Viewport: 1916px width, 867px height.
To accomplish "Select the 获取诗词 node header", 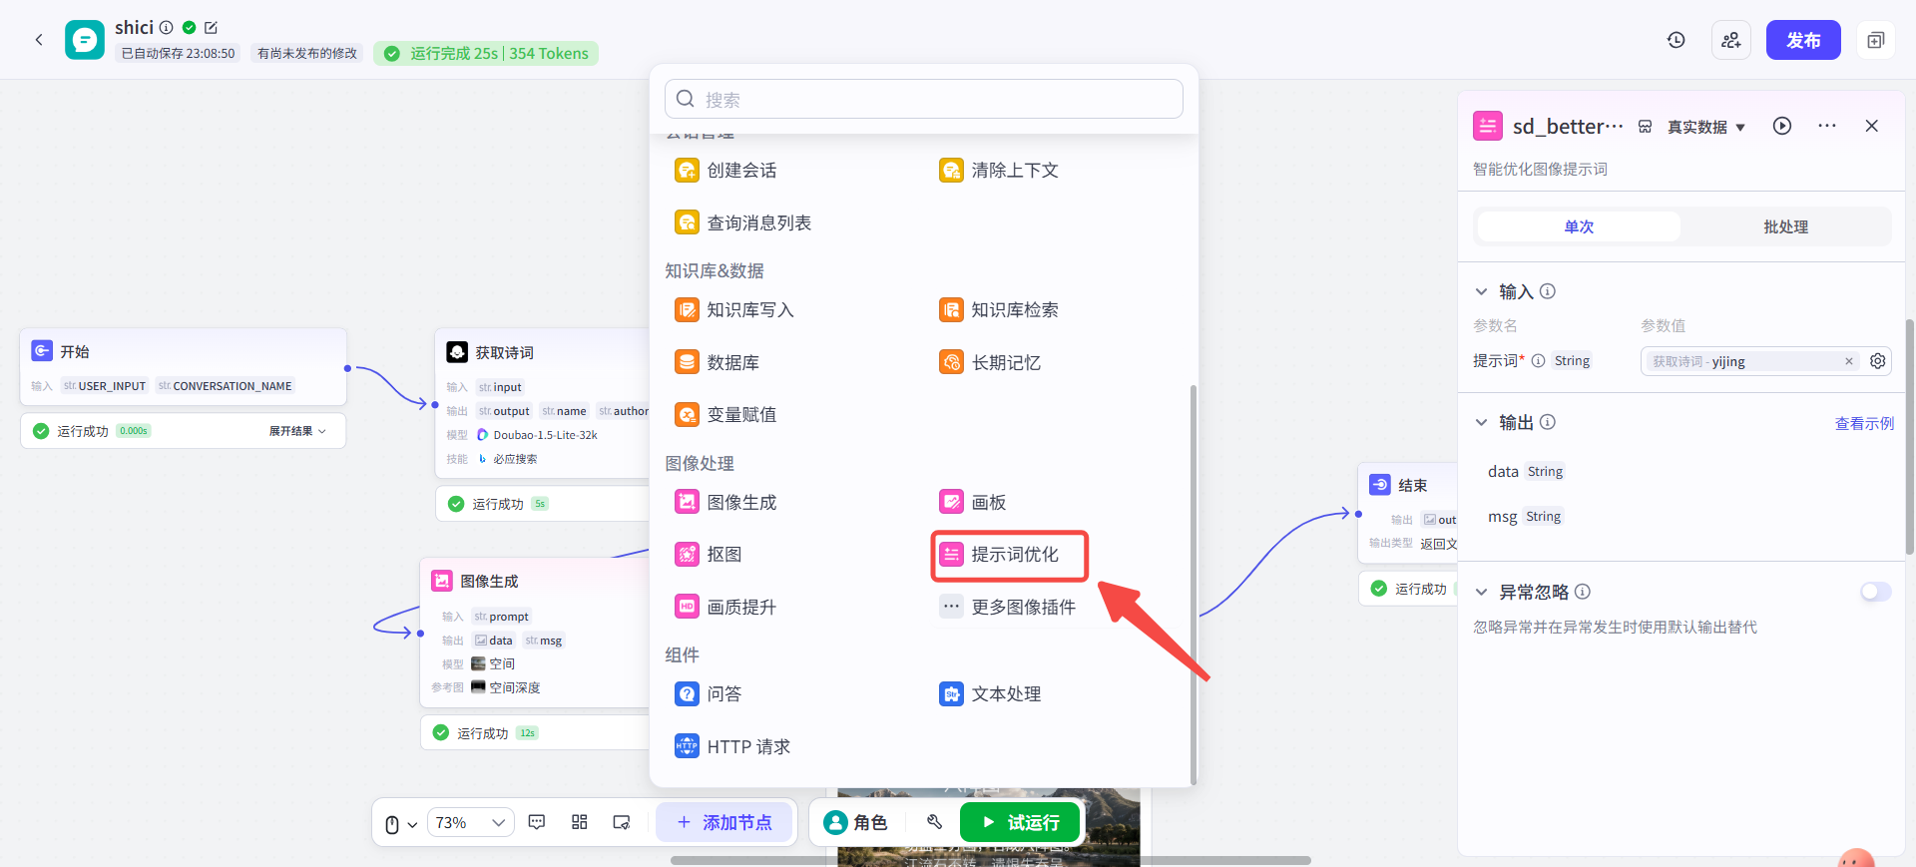I will point(544,352).
